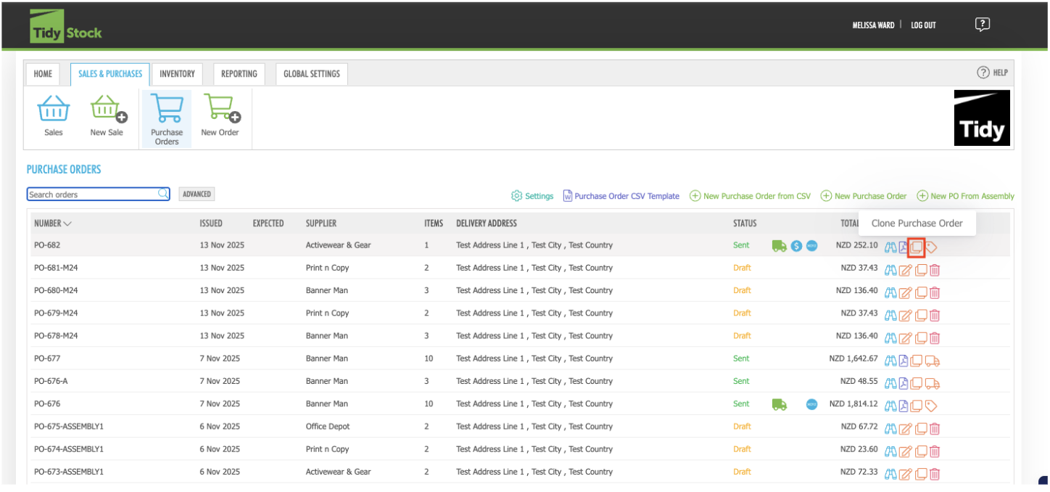1050x492 pixels.
Task: Click the green truck icon for PO-676
Action: coord(780,404)
